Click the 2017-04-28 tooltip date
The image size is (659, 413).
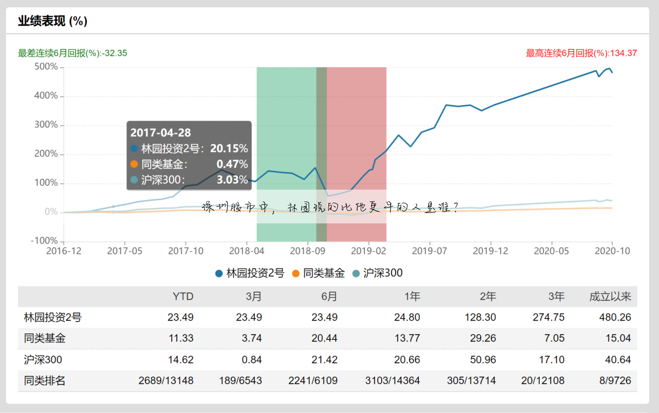[160, 133]
